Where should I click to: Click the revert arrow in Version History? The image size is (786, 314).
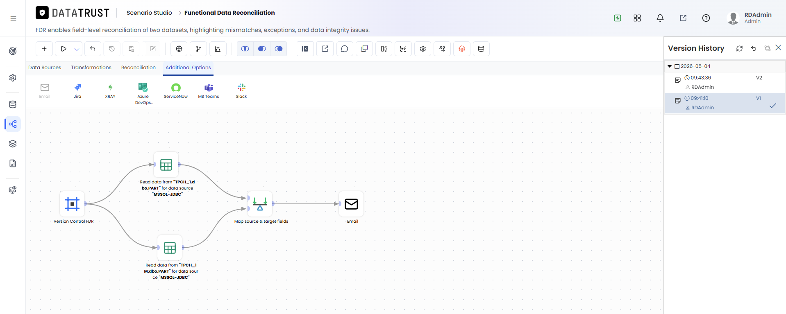click(x=754, y=48)
